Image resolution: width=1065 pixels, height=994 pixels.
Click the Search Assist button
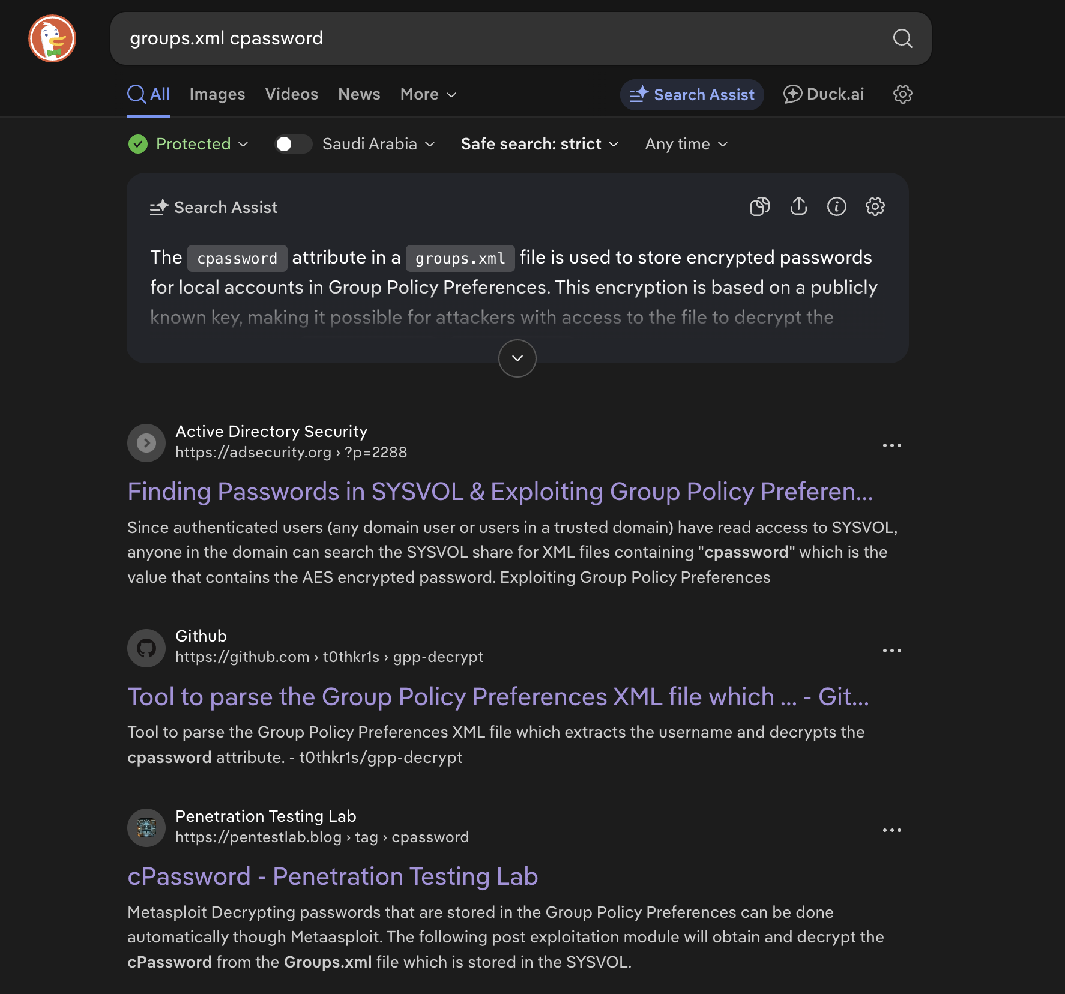point(692,95)
